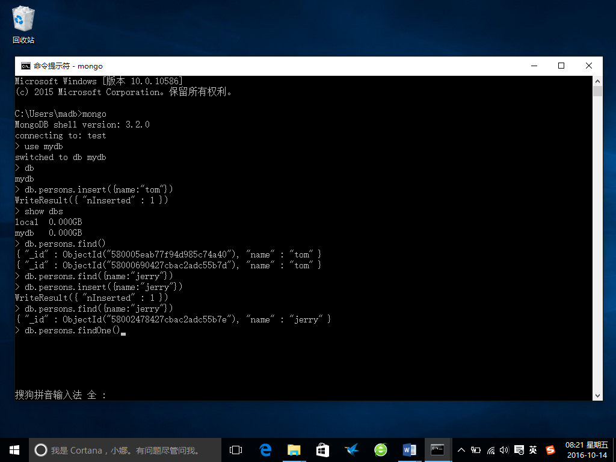This screenshot has height=462, width=616.
Task: Open the Windows Store taskbar icon
Action: (322, 450)
